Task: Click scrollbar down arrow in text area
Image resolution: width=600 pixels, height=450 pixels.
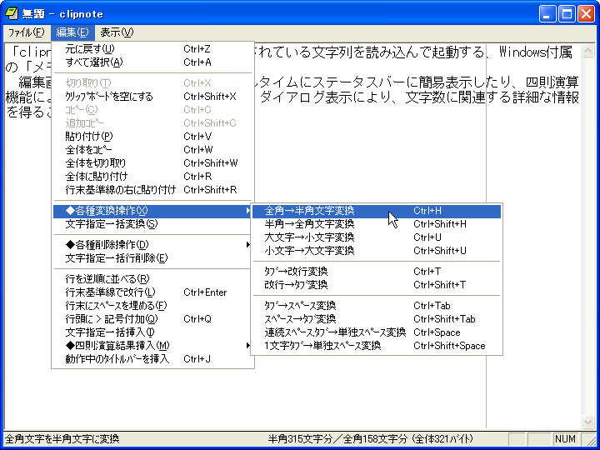Action: coord(587,422)
